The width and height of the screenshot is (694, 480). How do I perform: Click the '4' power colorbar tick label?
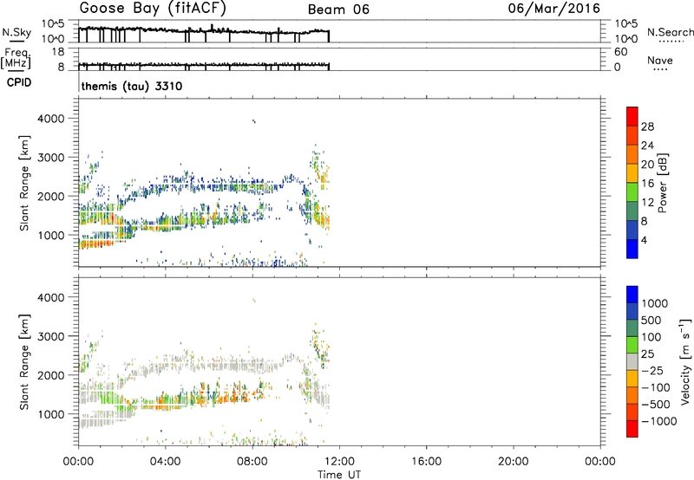pos(645,240)
